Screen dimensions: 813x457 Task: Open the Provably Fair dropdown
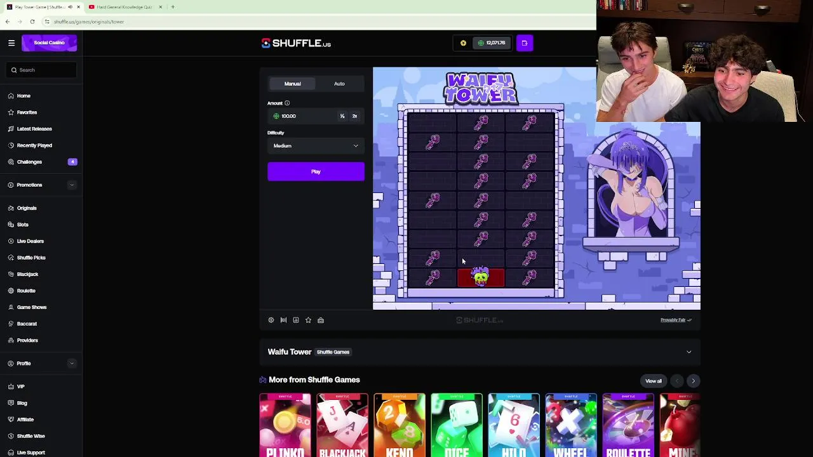click(676, 320)
